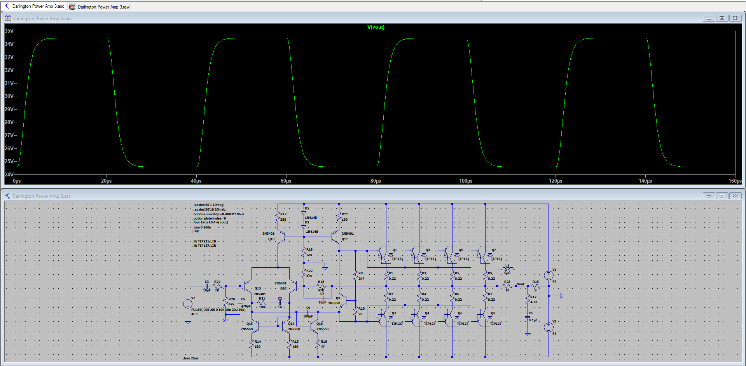
Task: Minimize the schematic .asc window
Action: pos(709,196)
